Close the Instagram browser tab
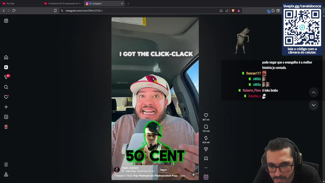 pos(122,4)
